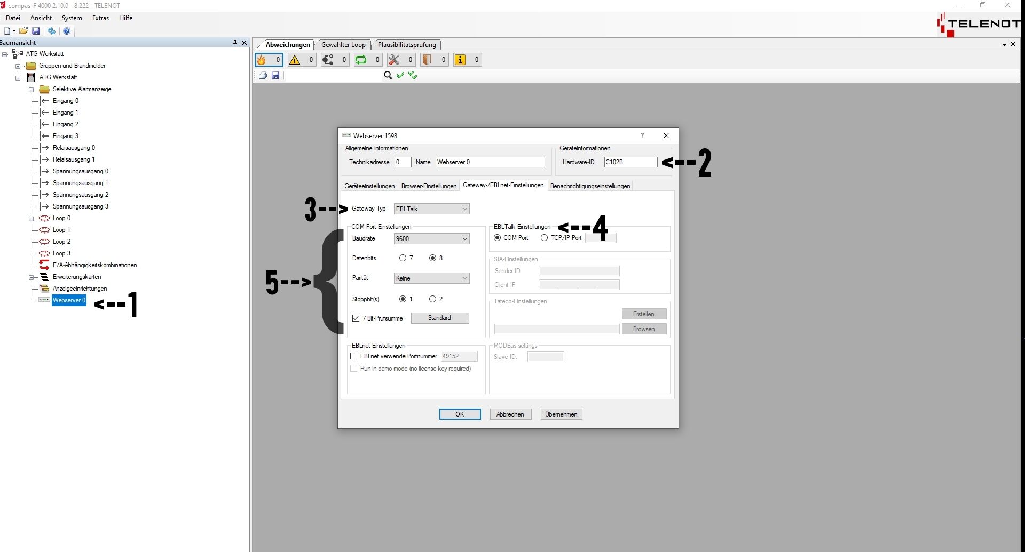This screenshot has width=1025, height=552.
Task: Open the System menu
Action: point(72,18)
